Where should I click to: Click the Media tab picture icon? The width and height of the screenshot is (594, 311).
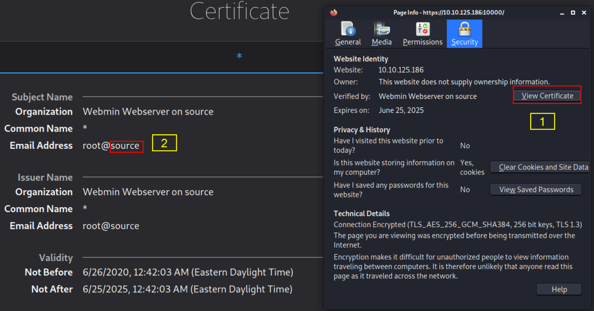point(382,29)
